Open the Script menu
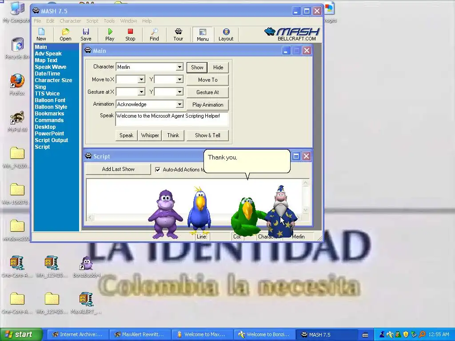 click(92, 21)
